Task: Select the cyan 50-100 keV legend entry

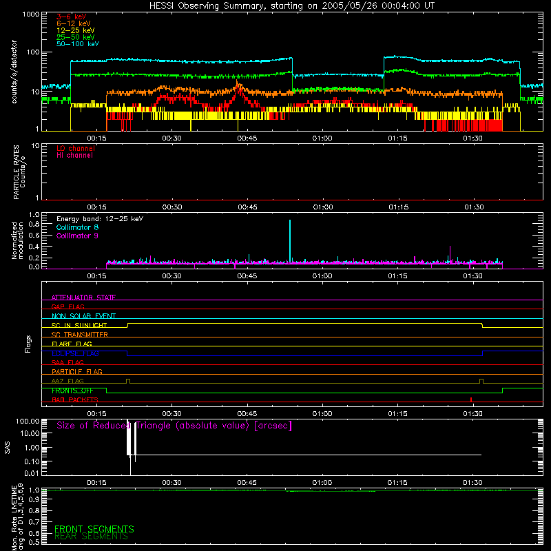Action: [x=78, y=44]
